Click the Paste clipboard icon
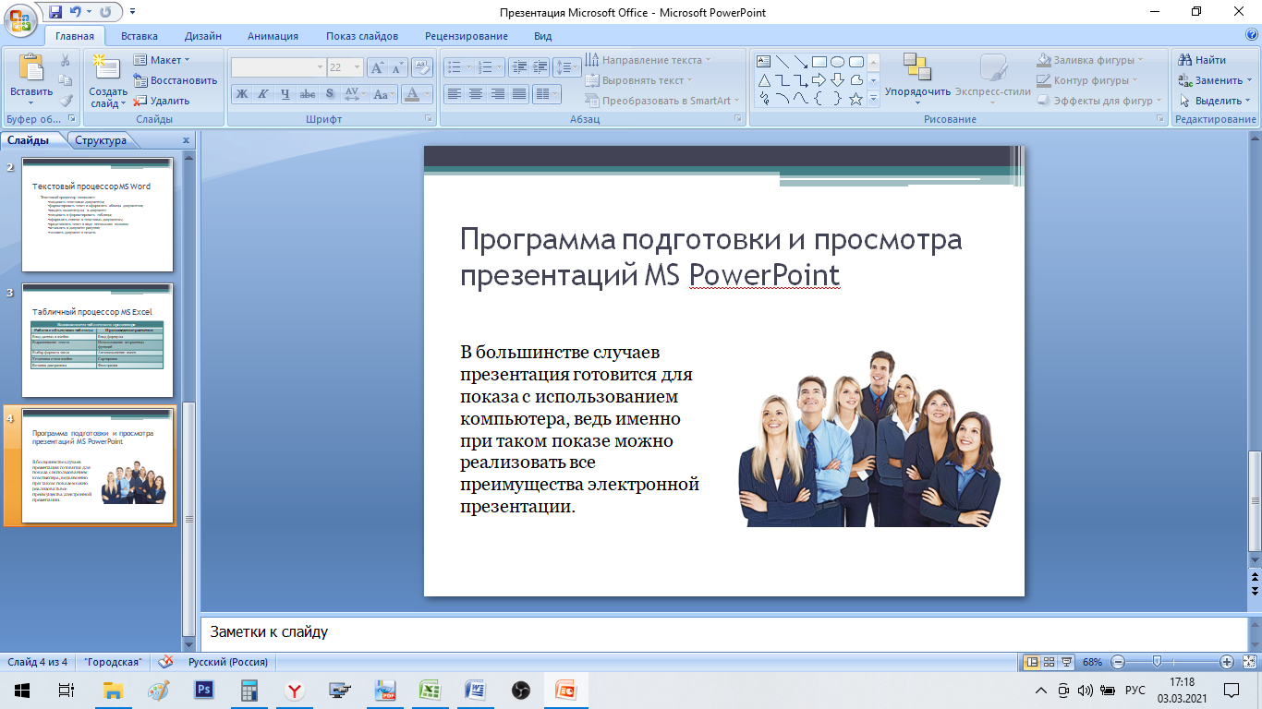This screenshot has height=709, width=1262. point(31,68)
